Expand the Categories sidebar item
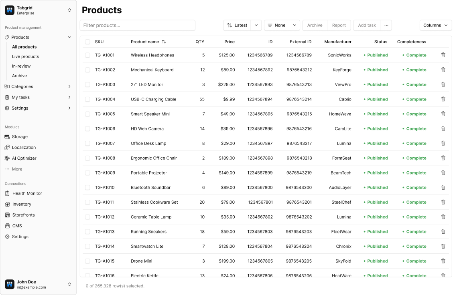 point(22,86)
